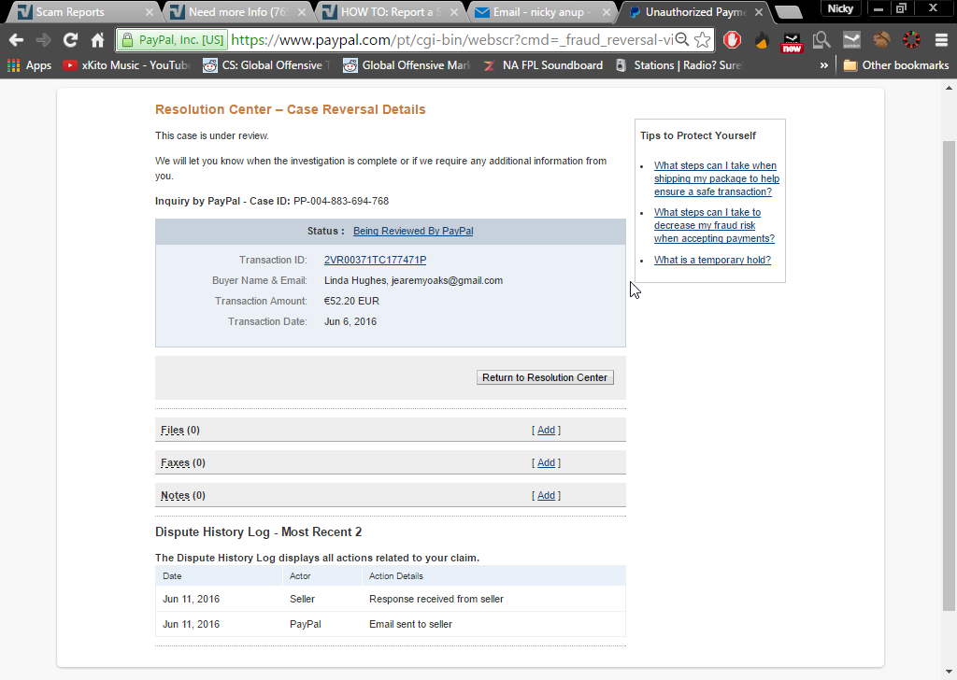Reload the current page
957x680 pixels.
[70, 40]
